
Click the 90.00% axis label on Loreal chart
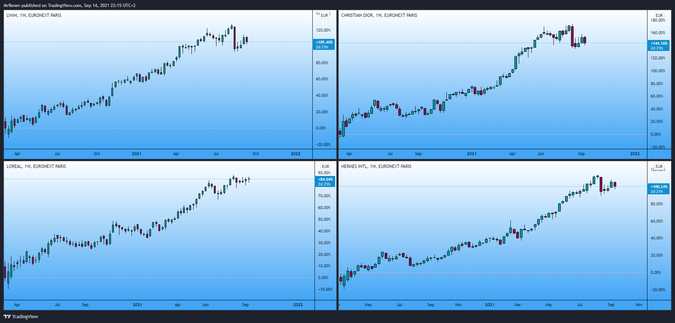[x=324, y=173]
